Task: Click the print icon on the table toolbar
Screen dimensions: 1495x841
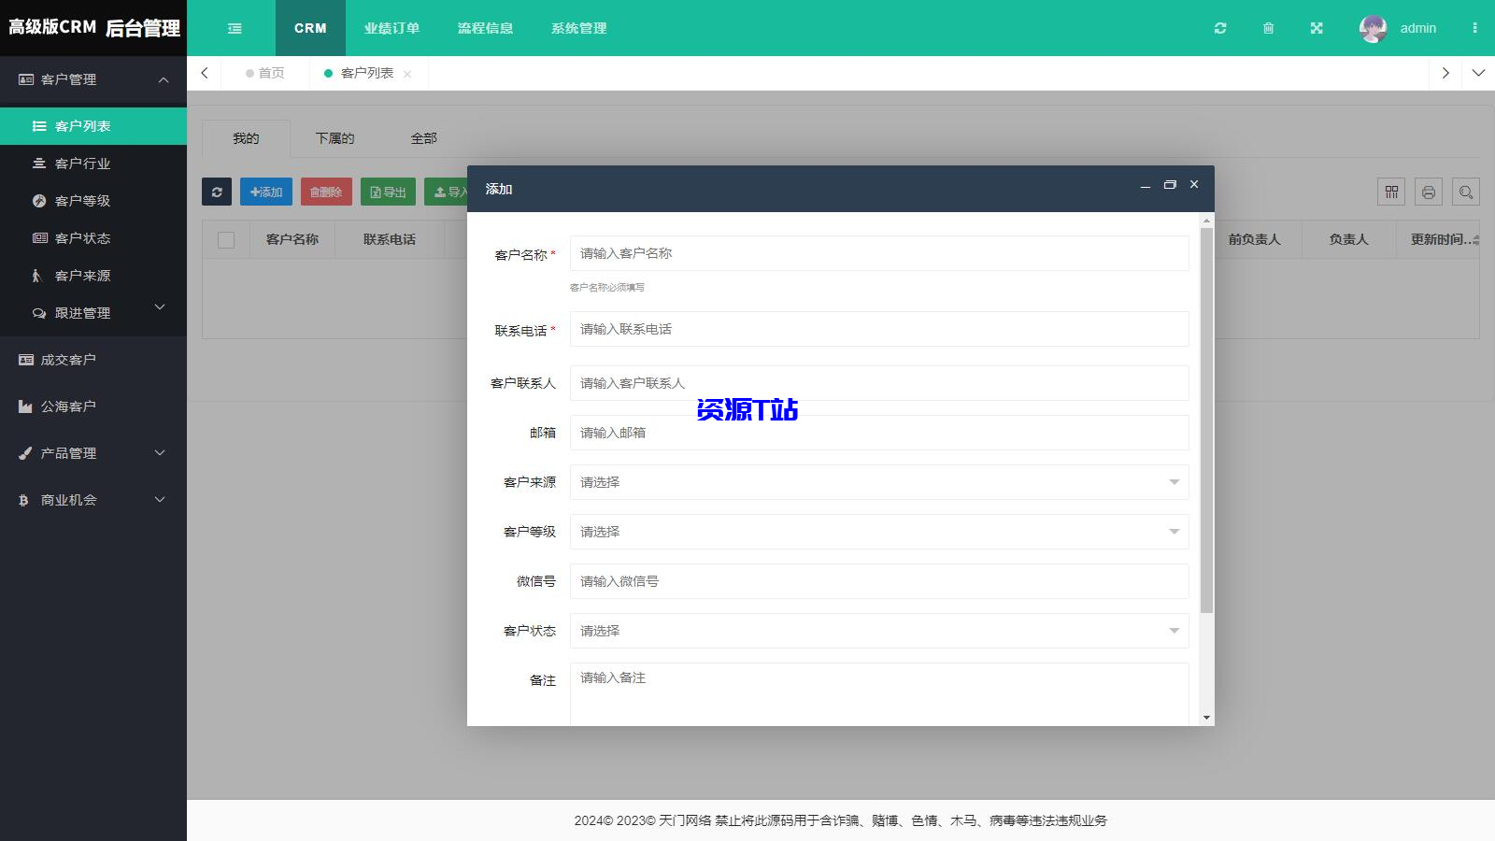Action: tap(1429, 192)
